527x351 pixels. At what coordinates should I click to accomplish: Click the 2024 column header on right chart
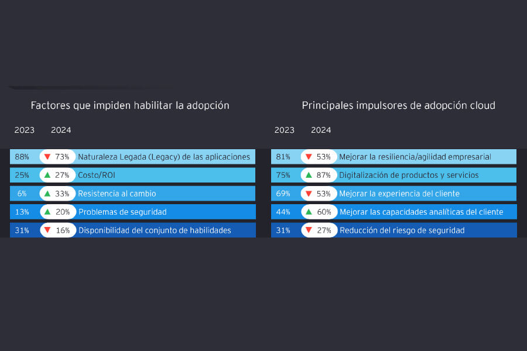click(321, 130)
